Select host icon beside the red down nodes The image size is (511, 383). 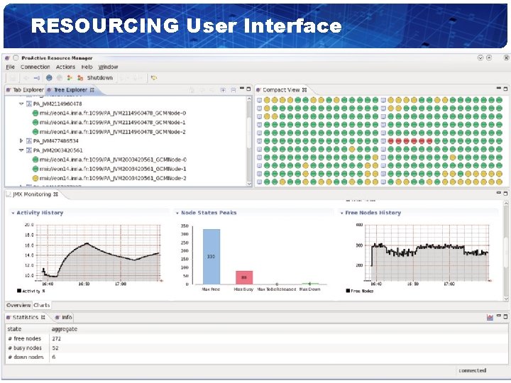(x=383, y=141)
